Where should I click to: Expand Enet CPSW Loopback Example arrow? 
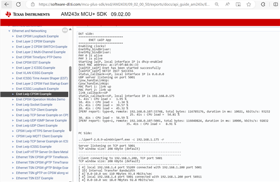coord(13,36)
